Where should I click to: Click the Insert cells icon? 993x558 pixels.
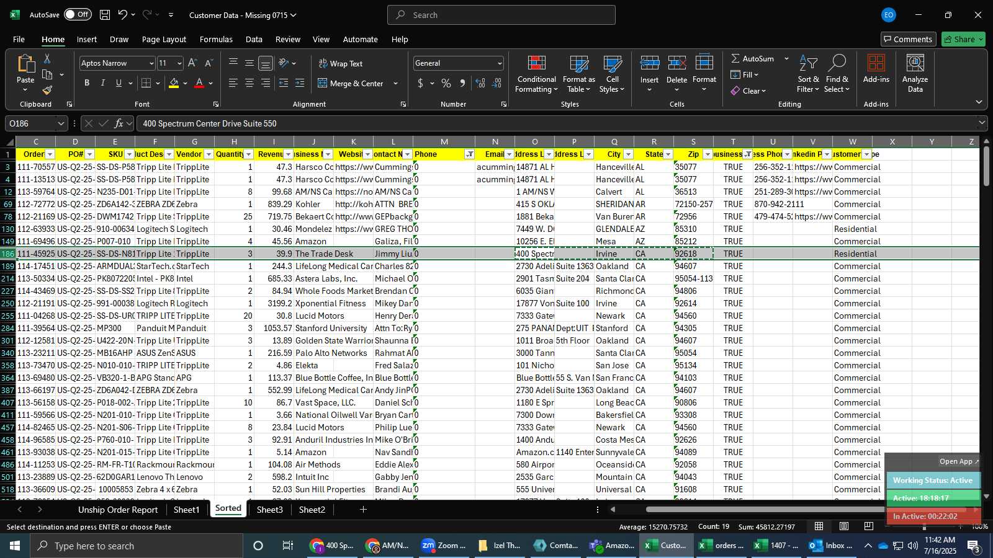[649, 63]
